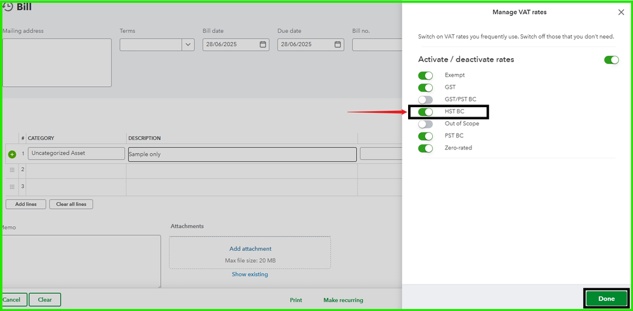Click the Bill date field
Viewport: 633px width, 311px height.
point(236,45)
